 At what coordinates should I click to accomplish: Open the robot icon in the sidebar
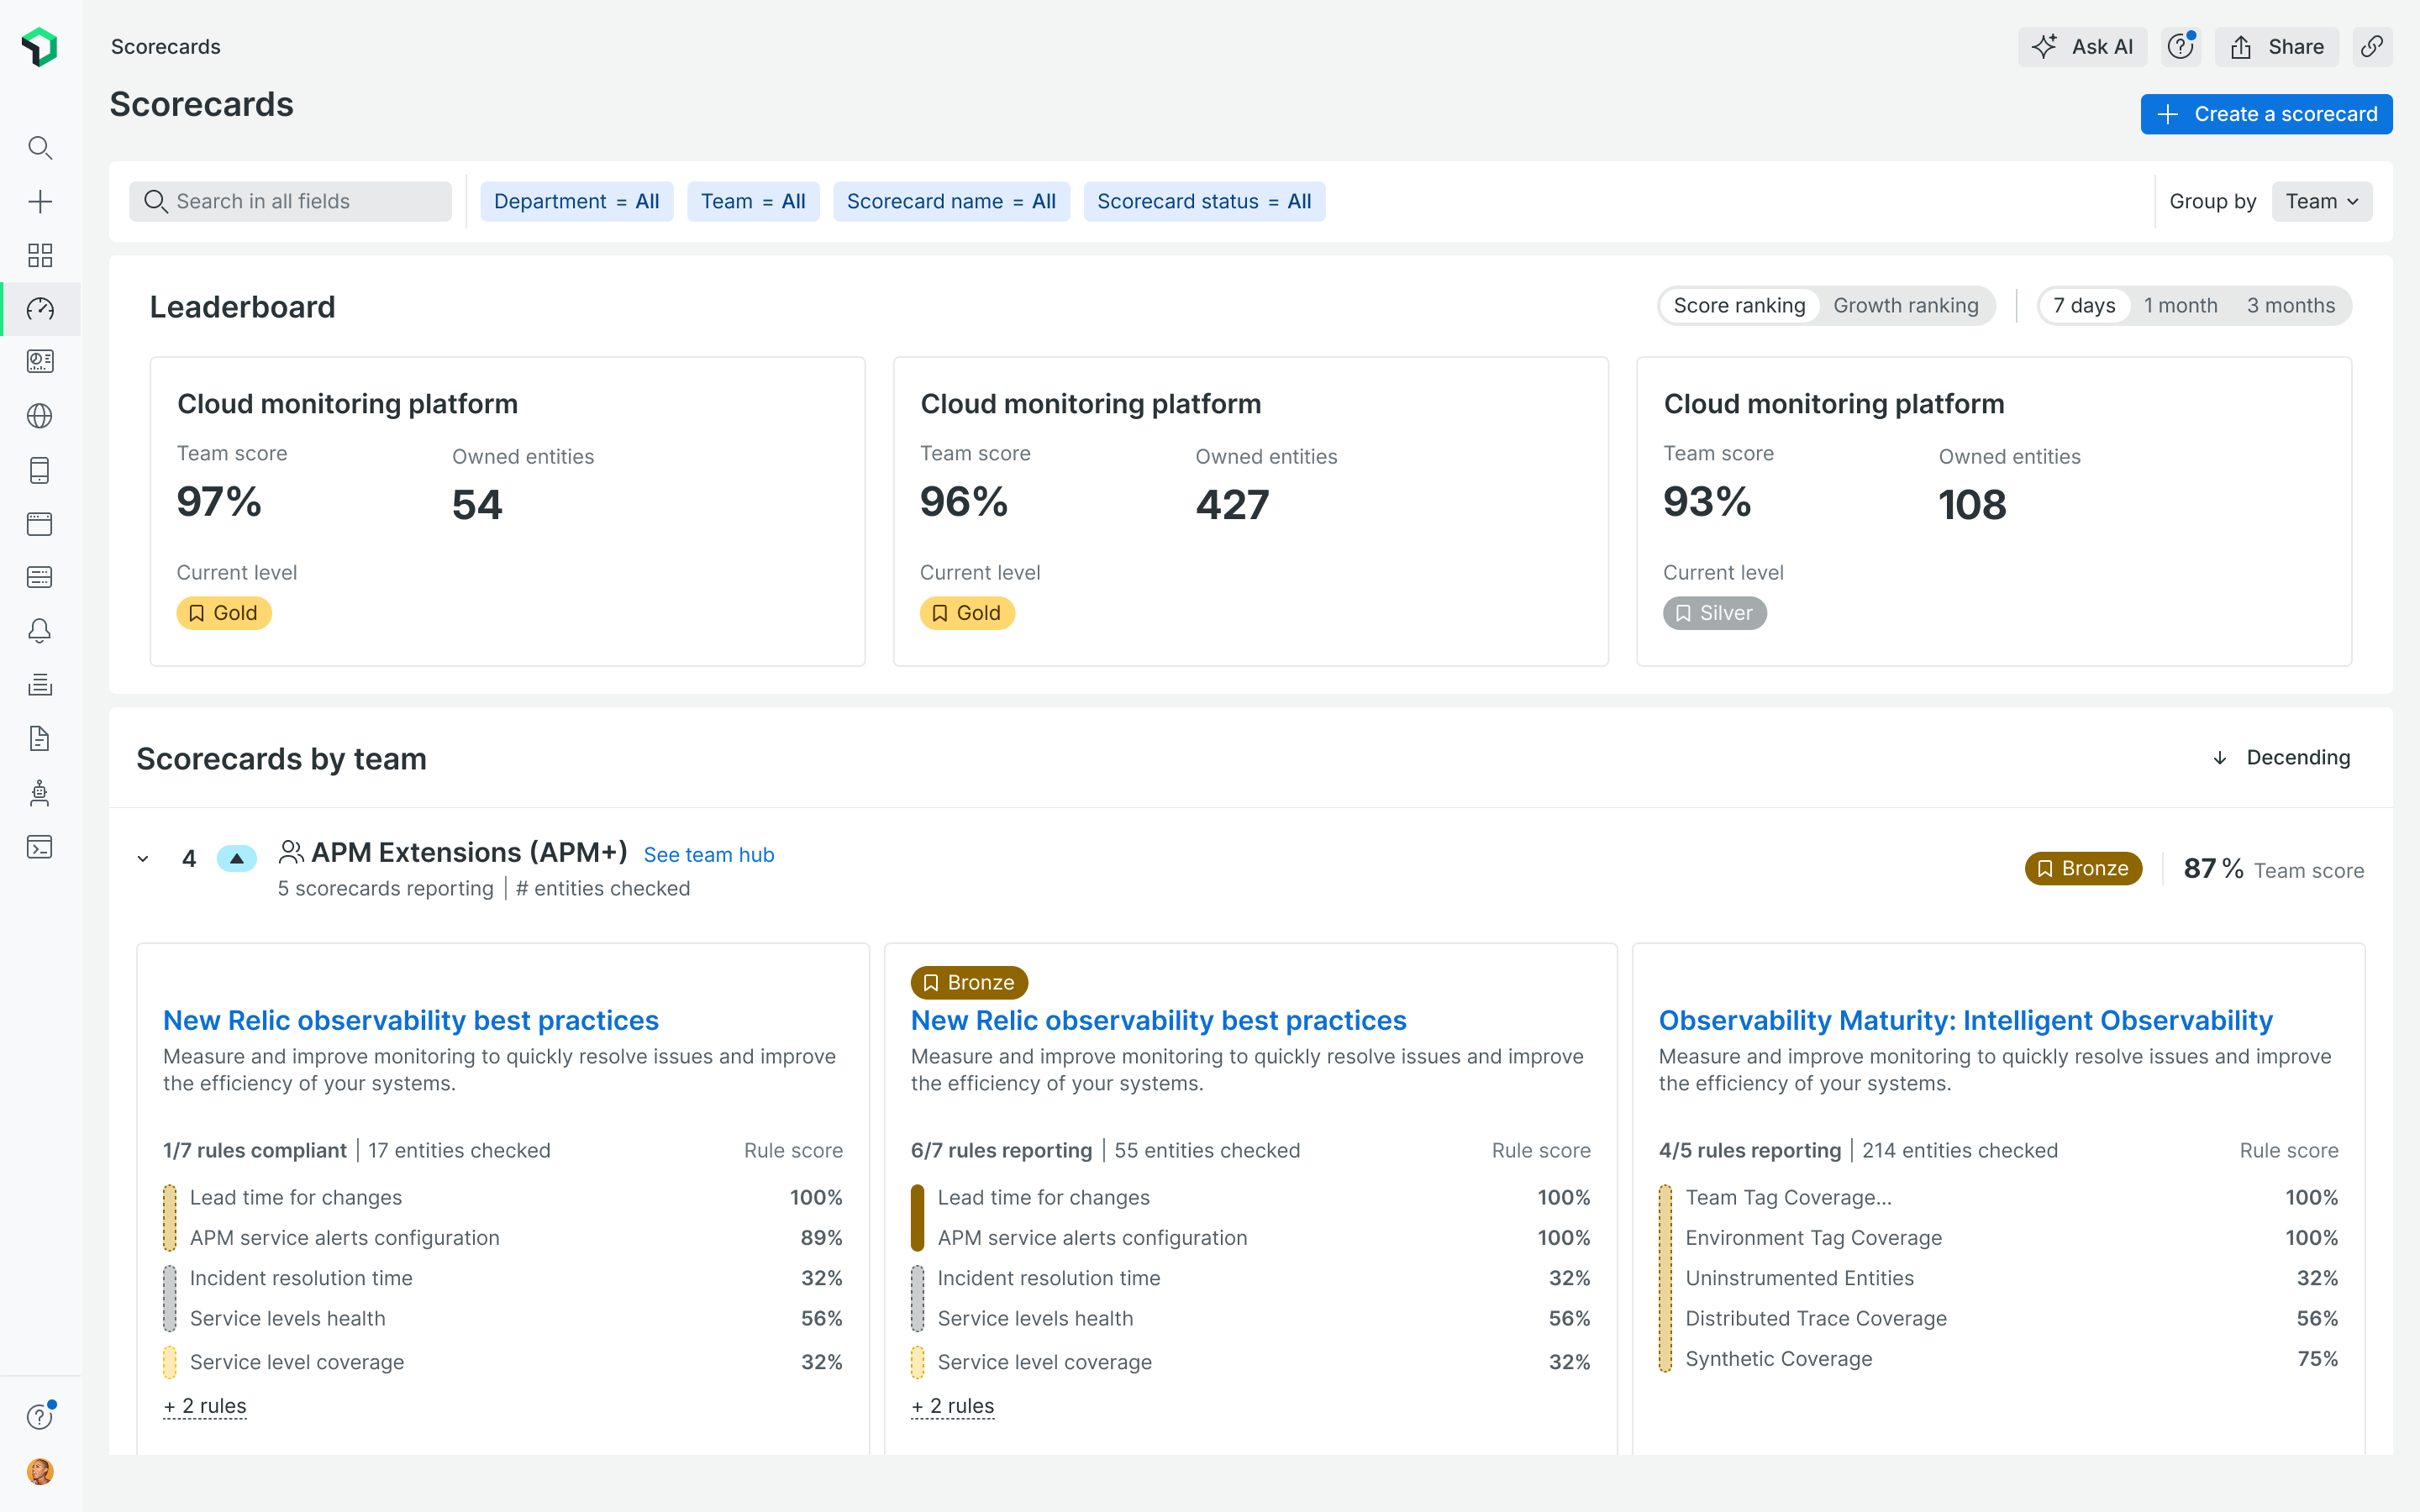40,793
